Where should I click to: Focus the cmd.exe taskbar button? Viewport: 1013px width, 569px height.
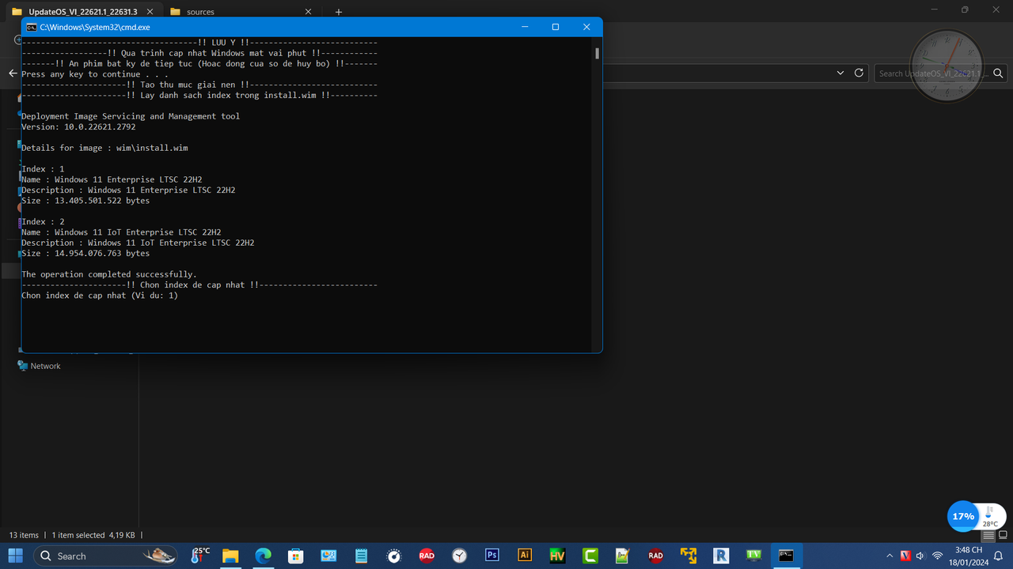click(786, 556)
